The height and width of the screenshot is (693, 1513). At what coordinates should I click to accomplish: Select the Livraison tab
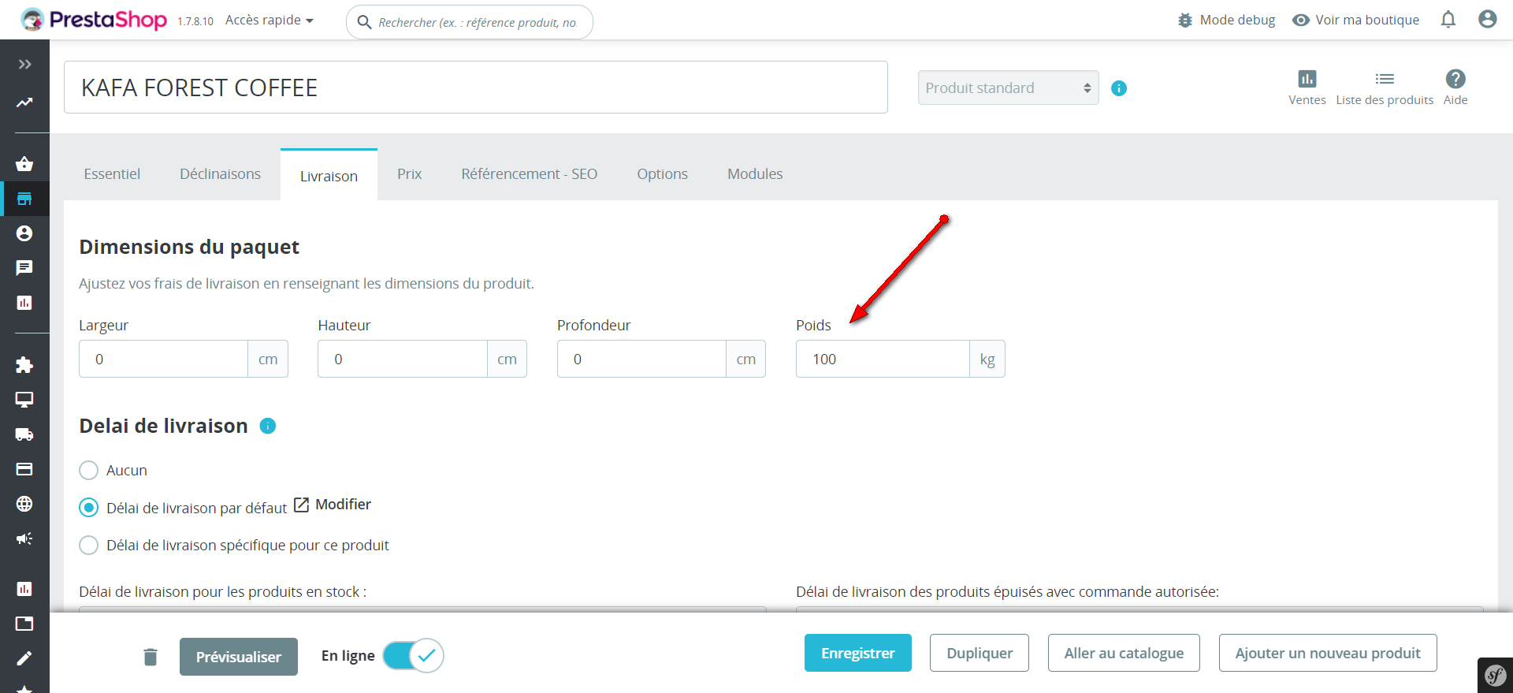point(329,175)
